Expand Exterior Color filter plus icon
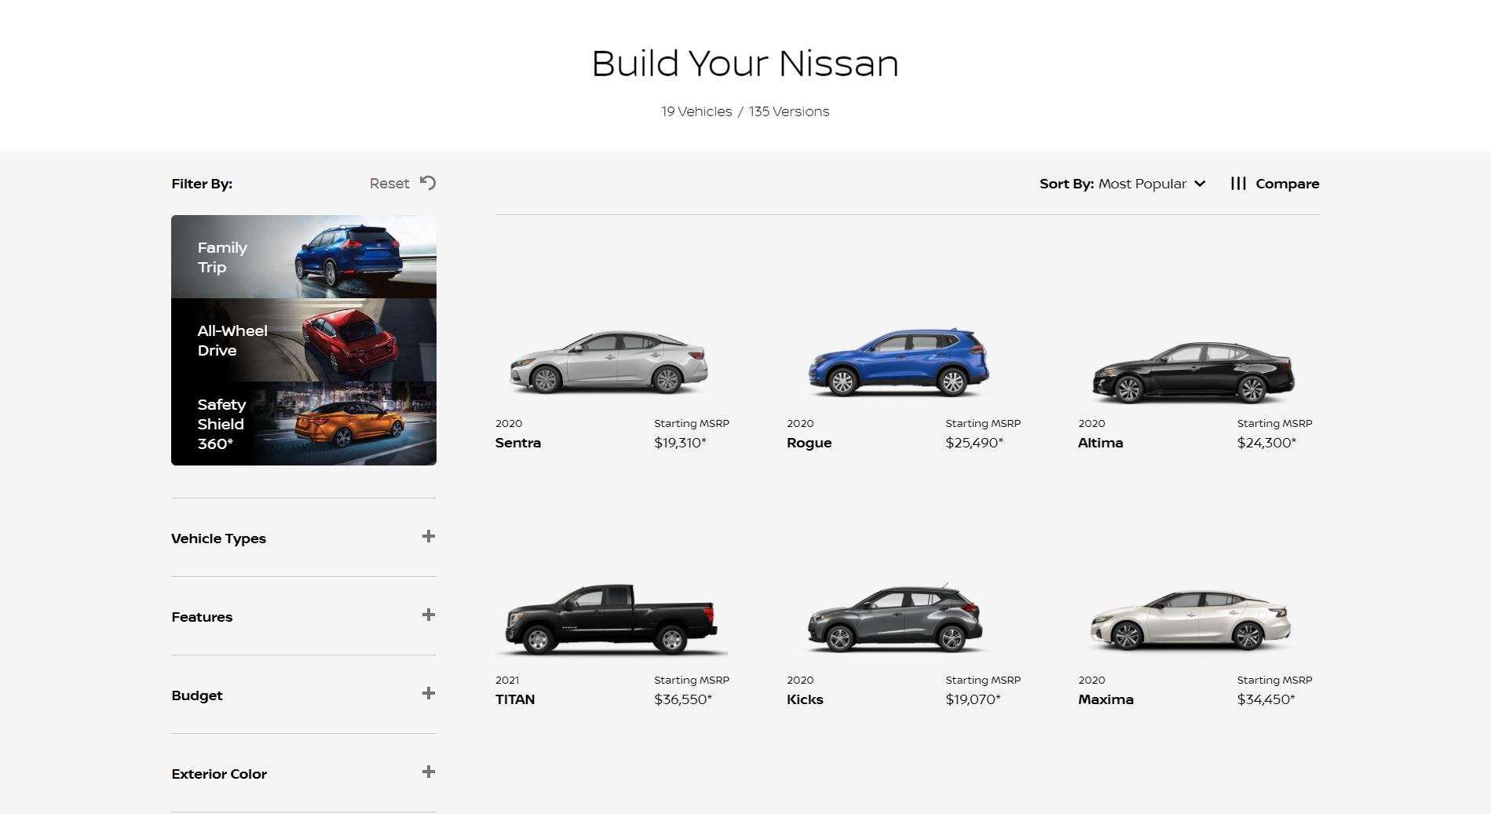Screen dimensions: 1491x814 click(428, 772)
